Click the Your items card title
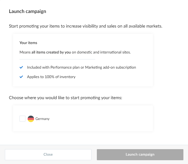This screenshot has height=164, width=188. click(28, 43)
